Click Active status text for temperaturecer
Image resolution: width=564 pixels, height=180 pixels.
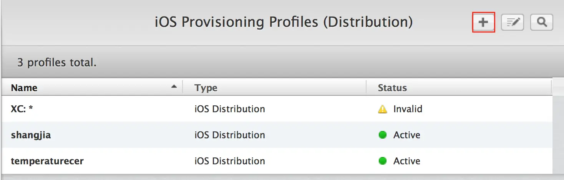(x=406, y=161)
